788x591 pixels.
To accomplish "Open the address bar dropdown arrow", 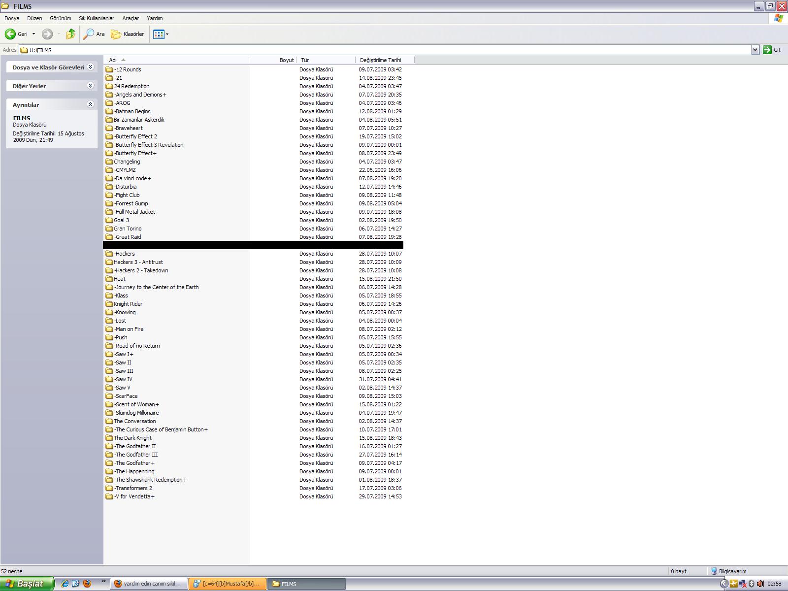I will tap(755, 50).
